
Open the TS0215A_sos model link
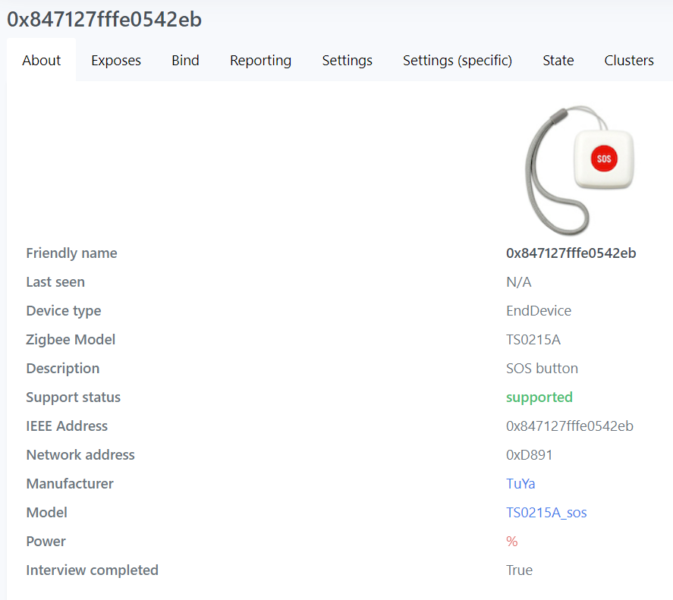pos(546,512)
